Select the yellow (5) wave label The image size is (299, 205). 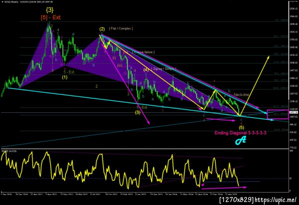click(x=241, y=127)
